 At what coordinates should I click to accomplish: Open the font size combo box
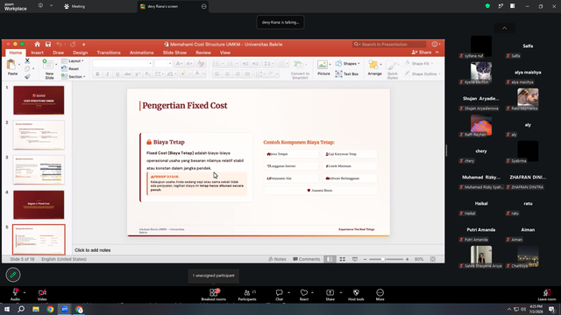(x=163, y=64)
